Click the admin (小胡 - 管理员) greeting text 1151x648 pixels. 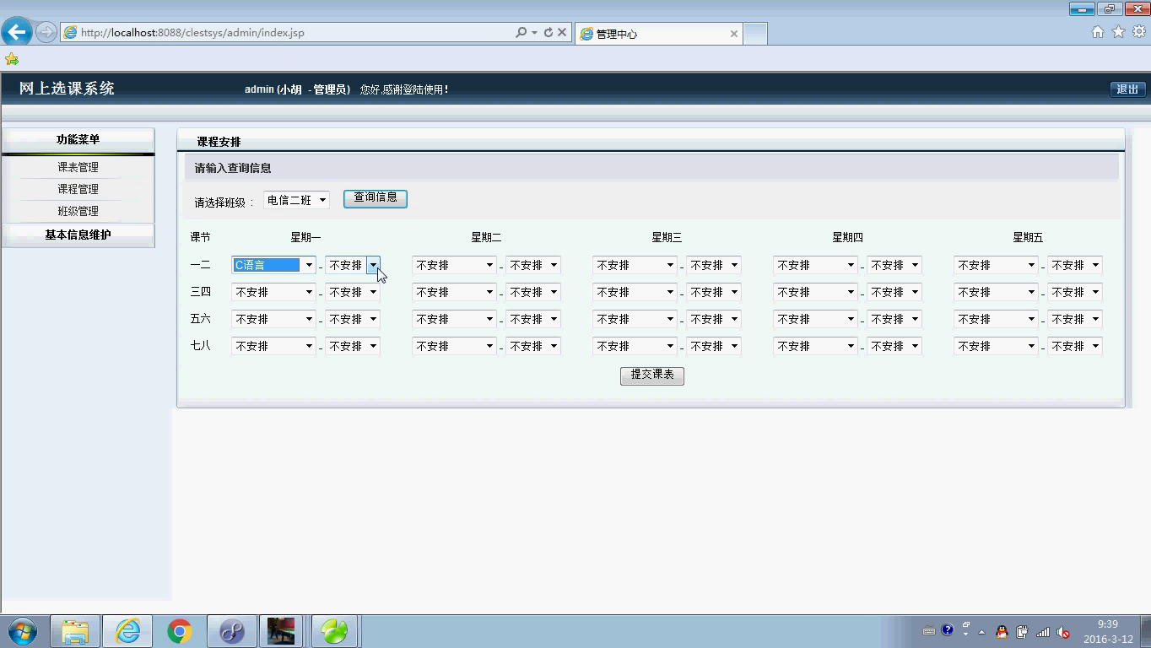[297, 89]
